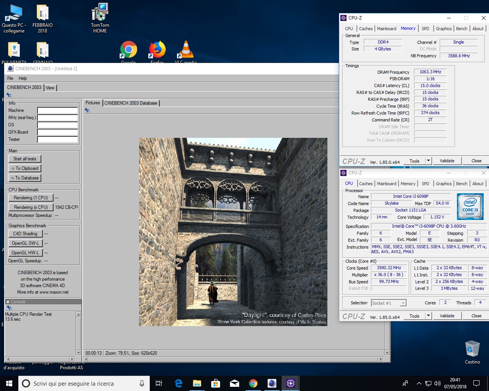489x391 pixels.
Task: Open the People tray icon
Action: (x=405, y=383)
